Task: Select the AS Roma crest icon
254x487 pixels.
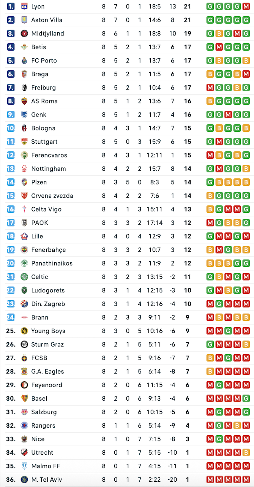Action: (x=24, y=101)
